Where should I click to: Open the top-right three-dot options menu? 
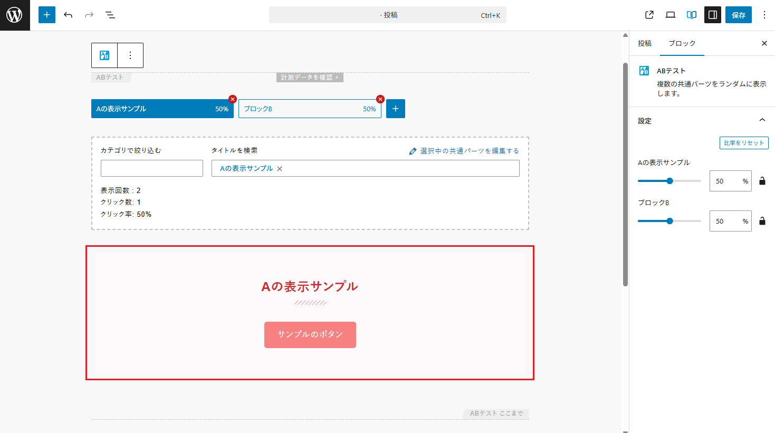coord(764,15)
